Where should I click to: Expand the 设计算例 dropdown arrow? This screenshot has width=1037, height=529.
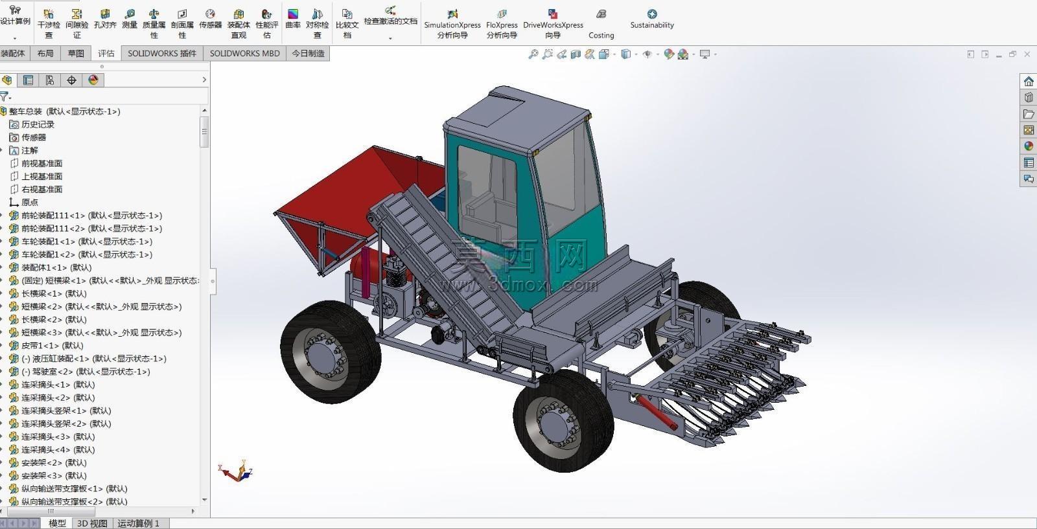point(15,38)
